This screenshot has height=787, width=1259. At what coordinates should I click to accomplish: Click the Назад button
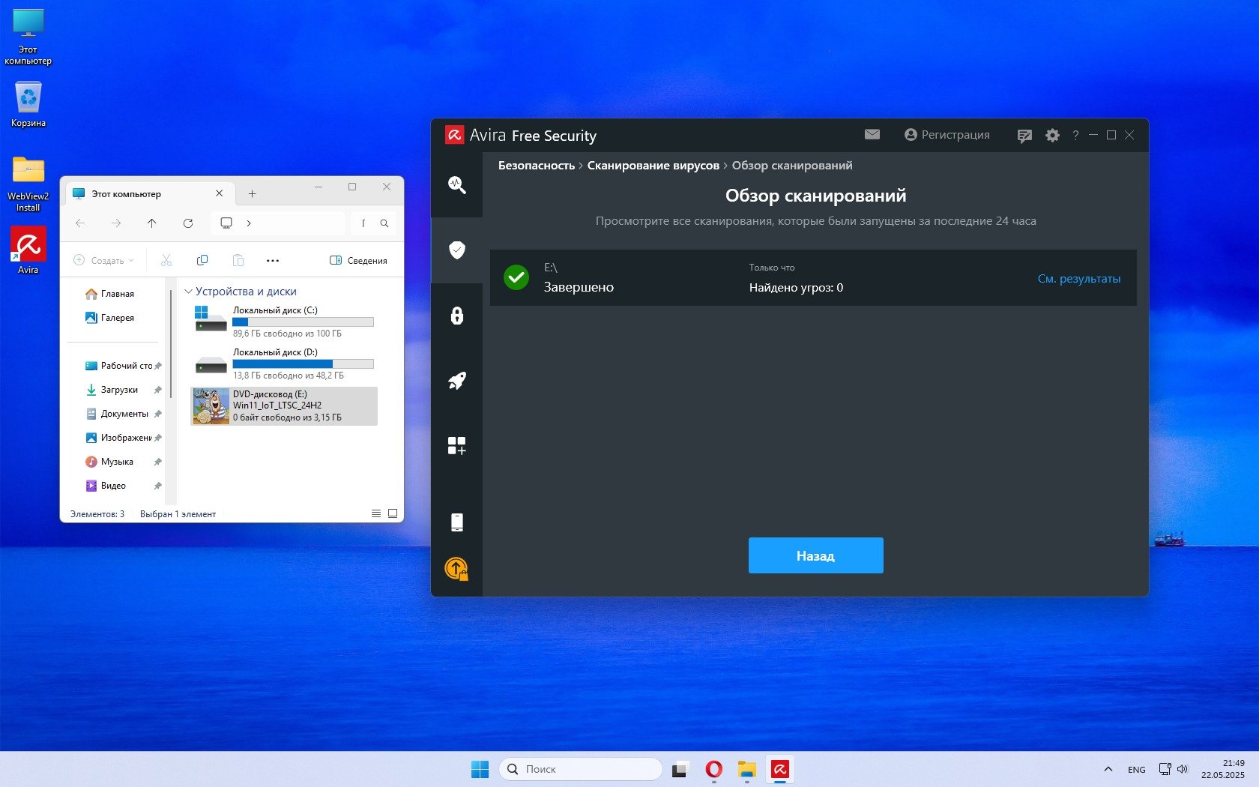815,555
